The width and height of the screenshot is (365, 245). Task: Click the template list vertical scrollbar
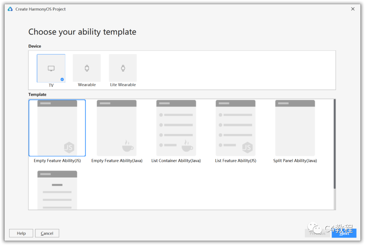coord(335,144)
